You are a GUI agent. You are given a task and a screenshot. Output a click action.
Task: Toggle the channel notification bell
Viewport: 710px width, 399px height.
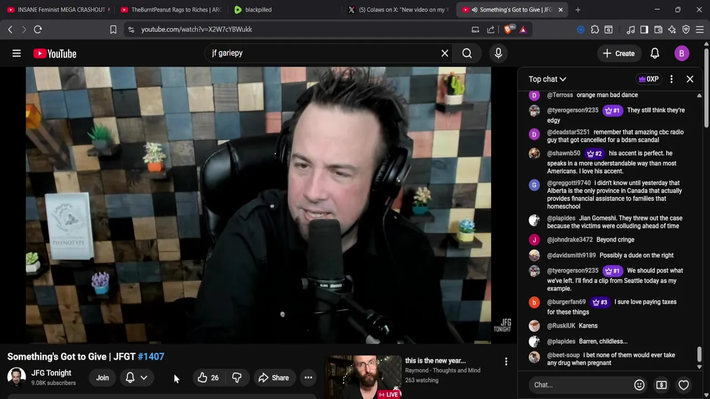tap(130, 378)
